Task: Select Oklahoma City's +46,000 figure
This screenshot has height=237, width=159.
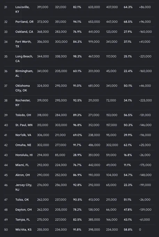Action: tap(145, 86)
